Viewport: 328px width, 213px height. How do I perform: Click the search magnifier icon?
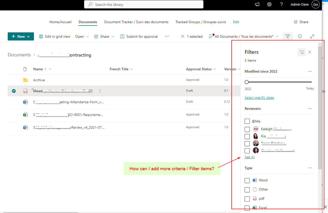tap(90, 5)
